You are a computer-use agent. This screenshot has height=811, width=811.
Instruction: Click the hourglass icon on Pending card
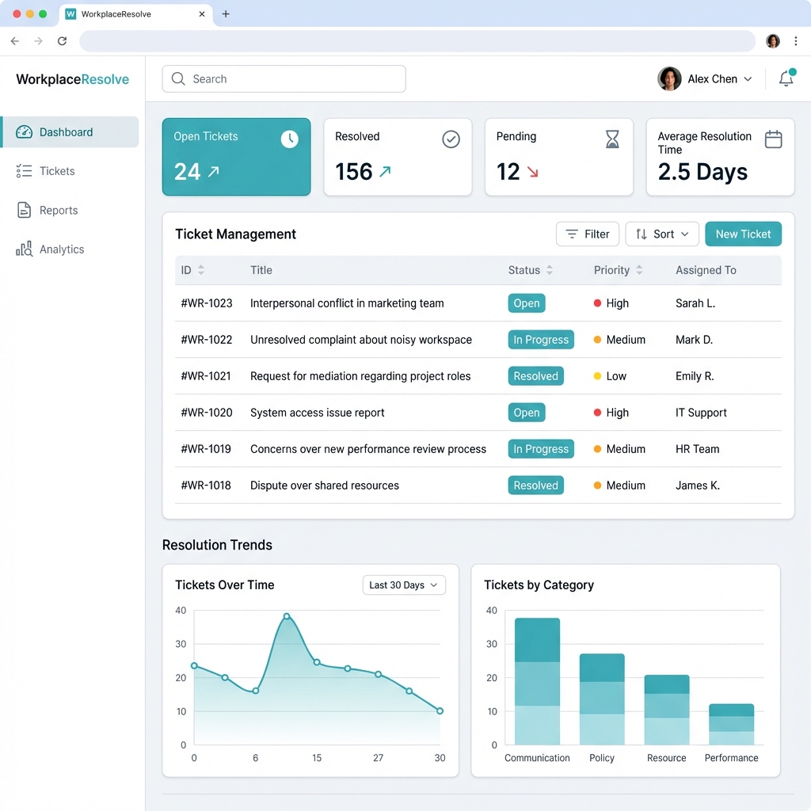click(x=612, y=140)
